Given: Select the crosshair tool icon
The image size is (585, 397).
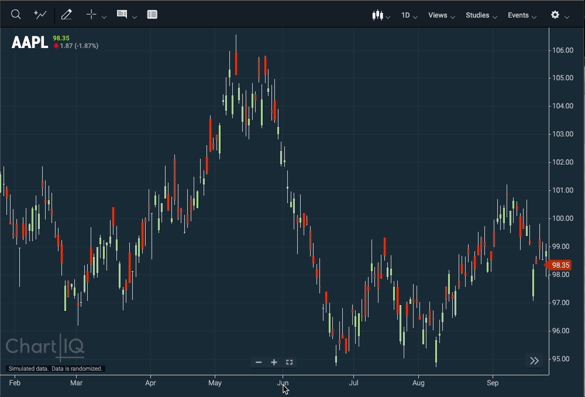Looking at the screenshot, I should point(91,15).
